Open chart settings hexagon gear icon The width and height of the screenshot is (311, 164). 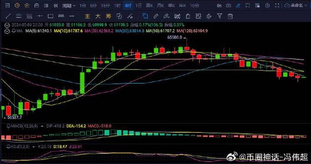(267, 5)
